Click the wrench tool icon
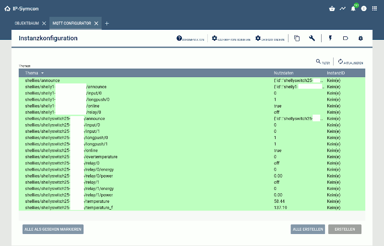The image size is (384, 246). 312,38
